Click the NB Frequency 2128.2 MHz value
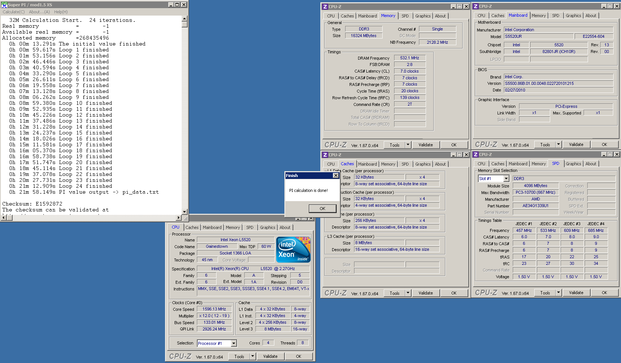This screenshot has width=621, height=363. click(x=437, y=42)
